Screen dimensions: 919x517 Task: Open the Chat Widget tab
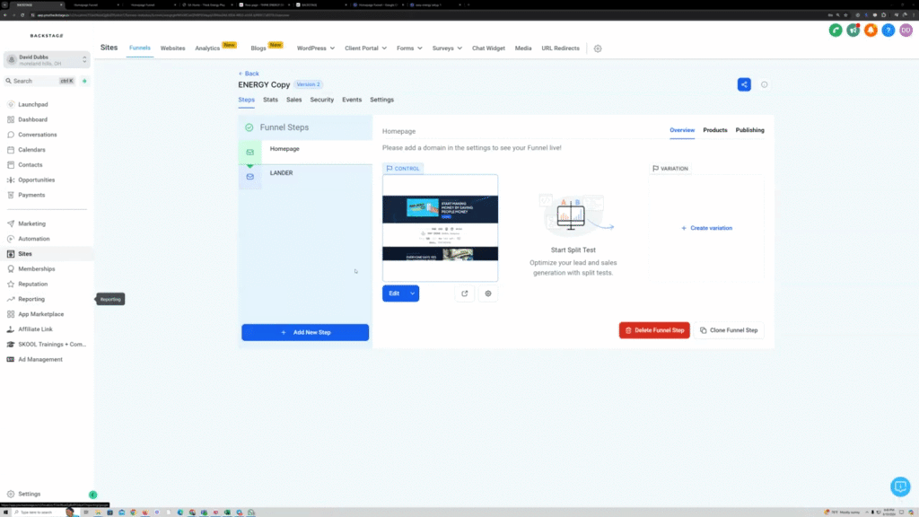click(488, 48)
